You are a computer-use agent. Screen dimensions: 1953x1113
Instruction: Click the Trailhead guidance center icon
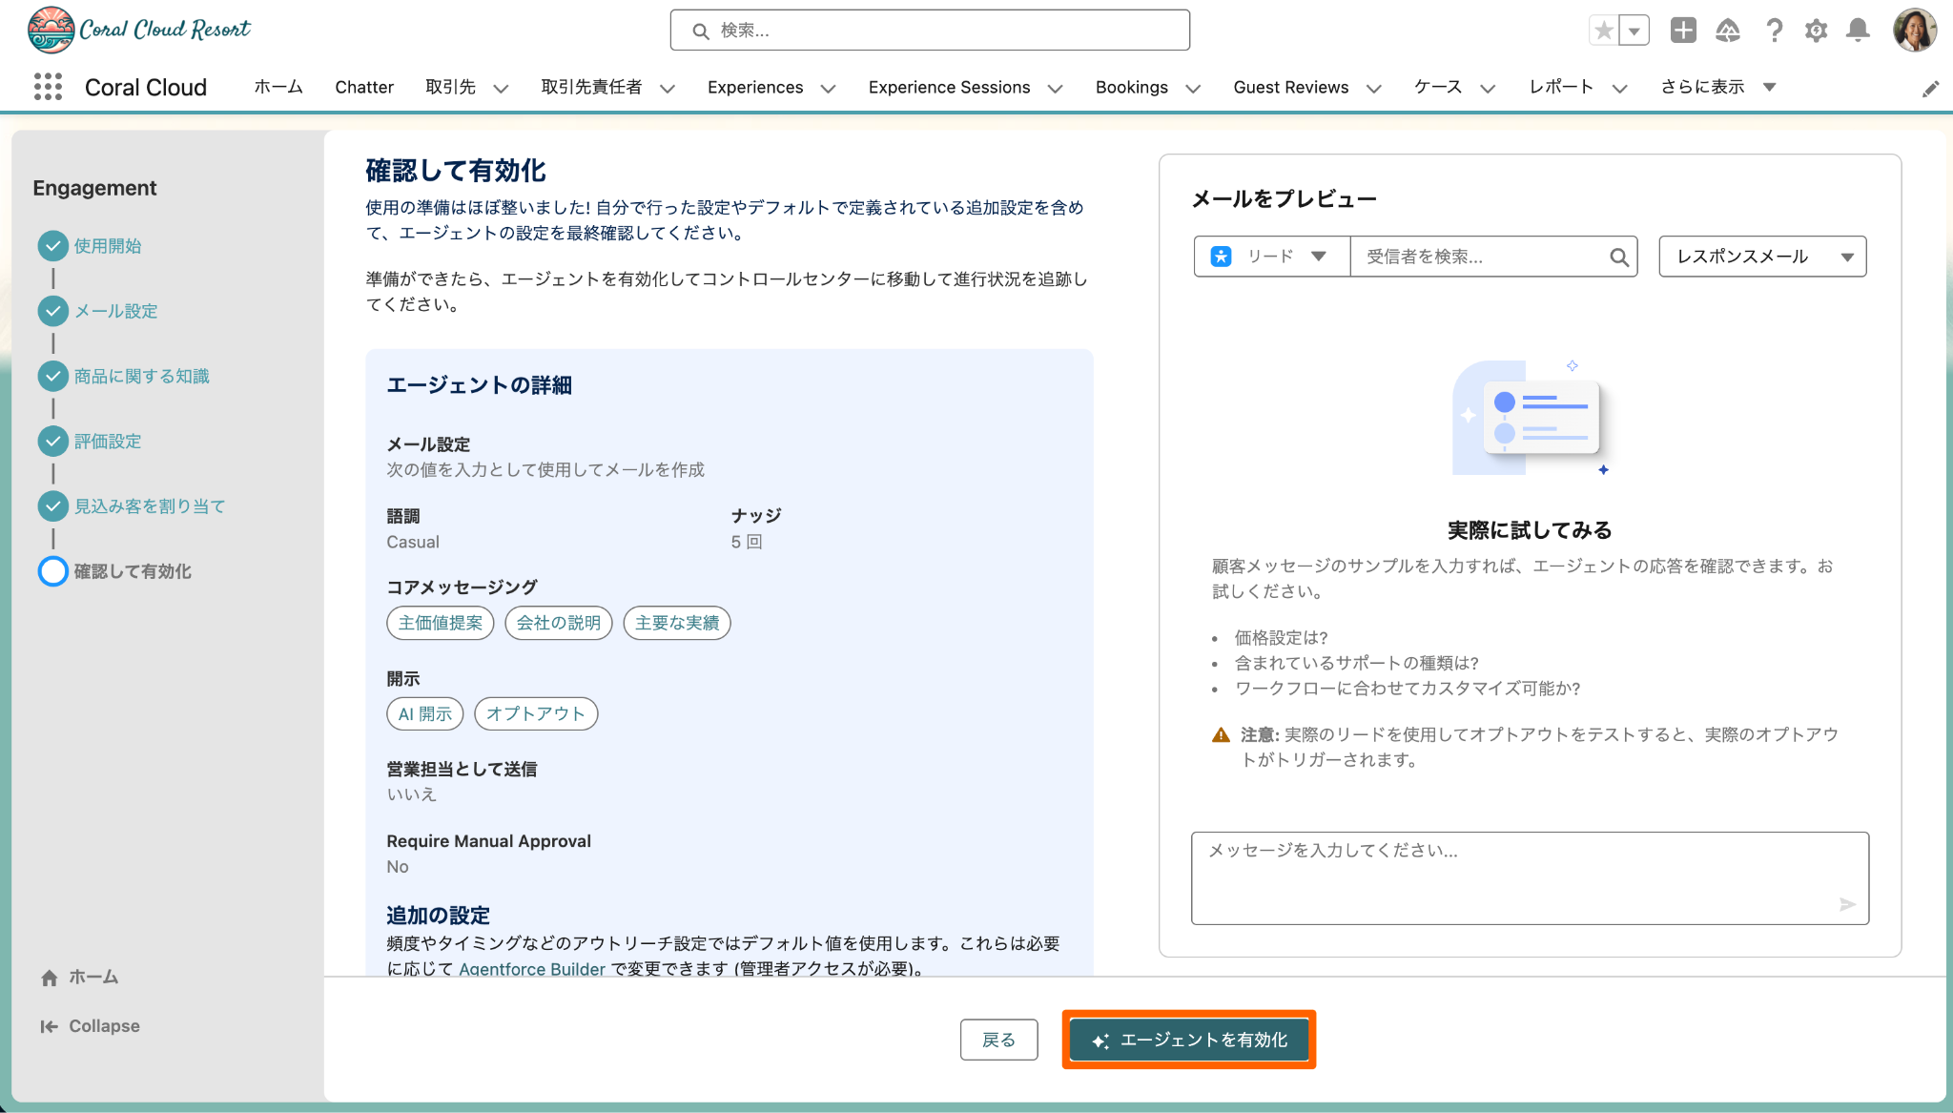click(1728, 31)
